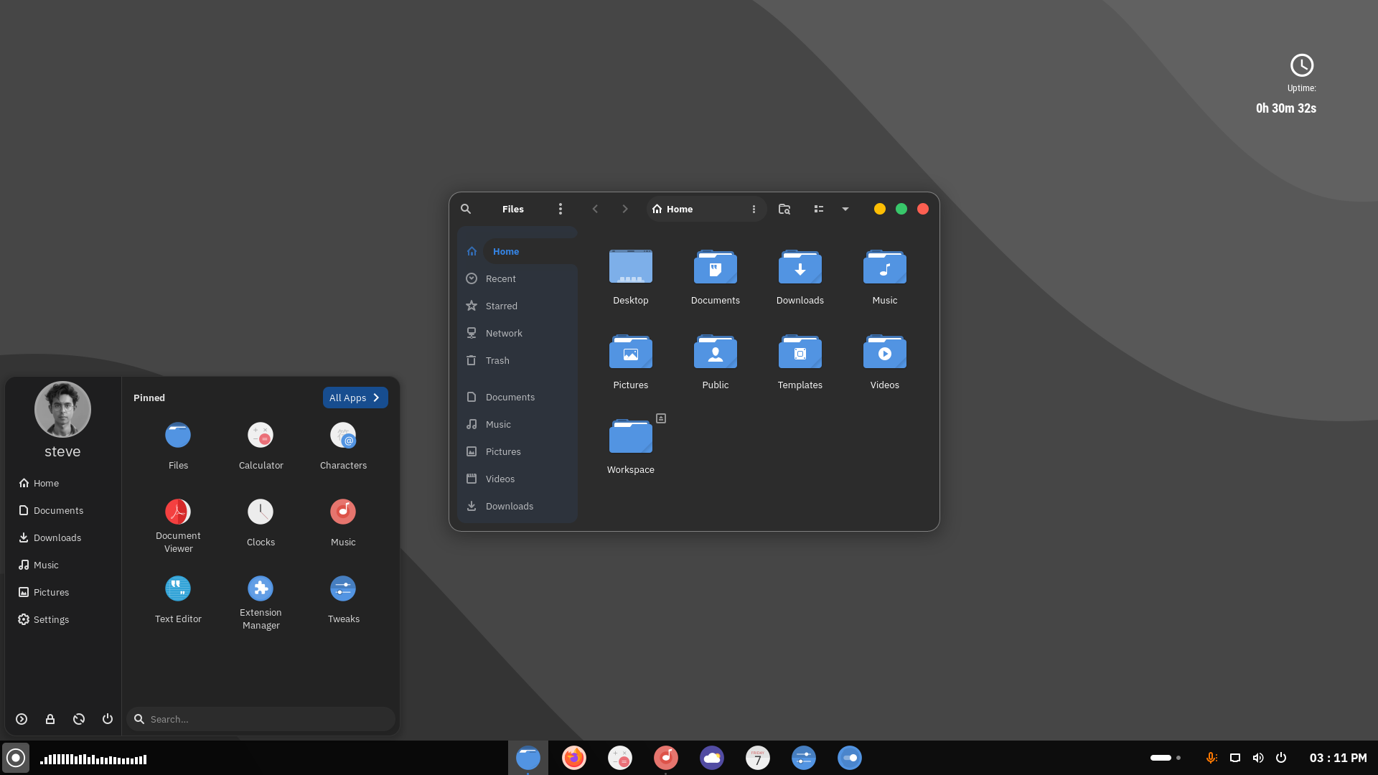Open the Home path bar options menu

(754, 209)
